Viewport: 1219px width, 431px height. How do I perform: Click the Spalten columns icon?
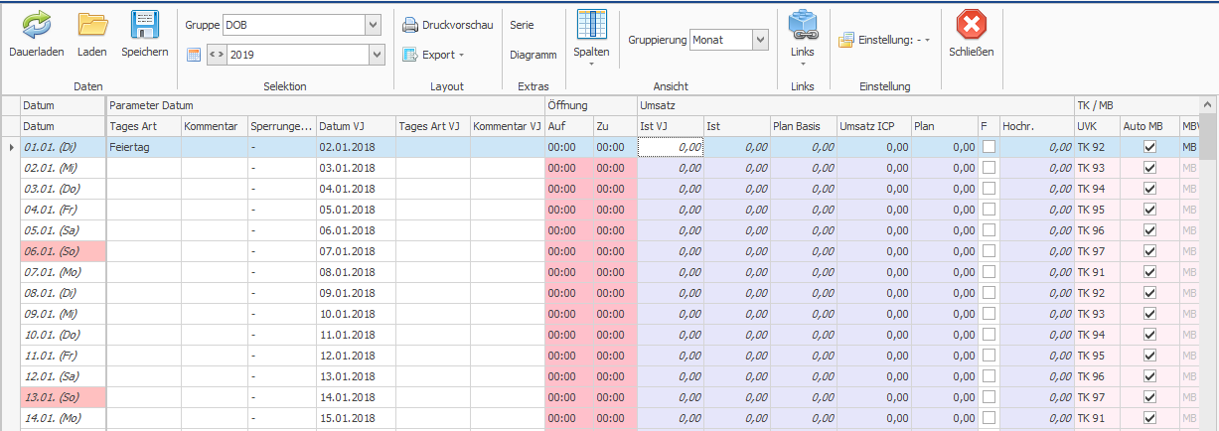click(x=591, y=26)
